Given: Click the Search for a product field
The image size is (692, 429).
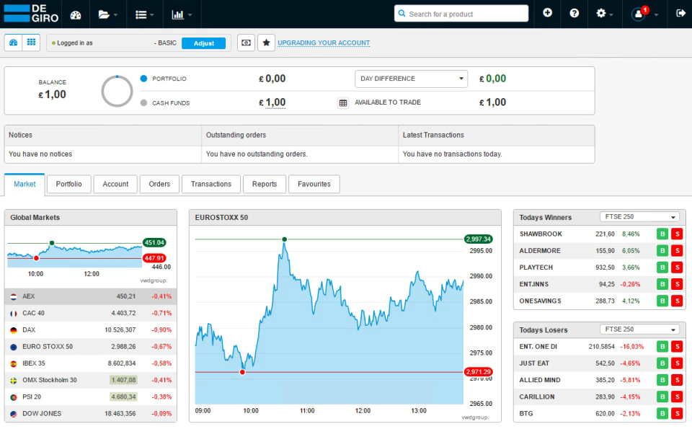Looking at the screenshot, I should point(461,14).
